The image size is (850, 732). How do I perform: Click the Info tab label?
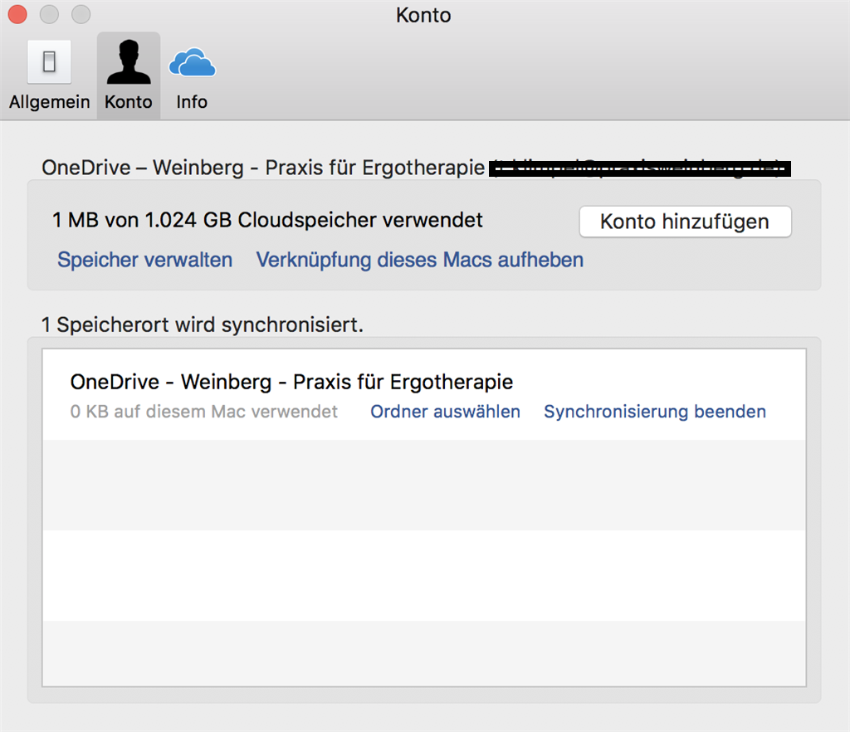click(x=192, y=102)
